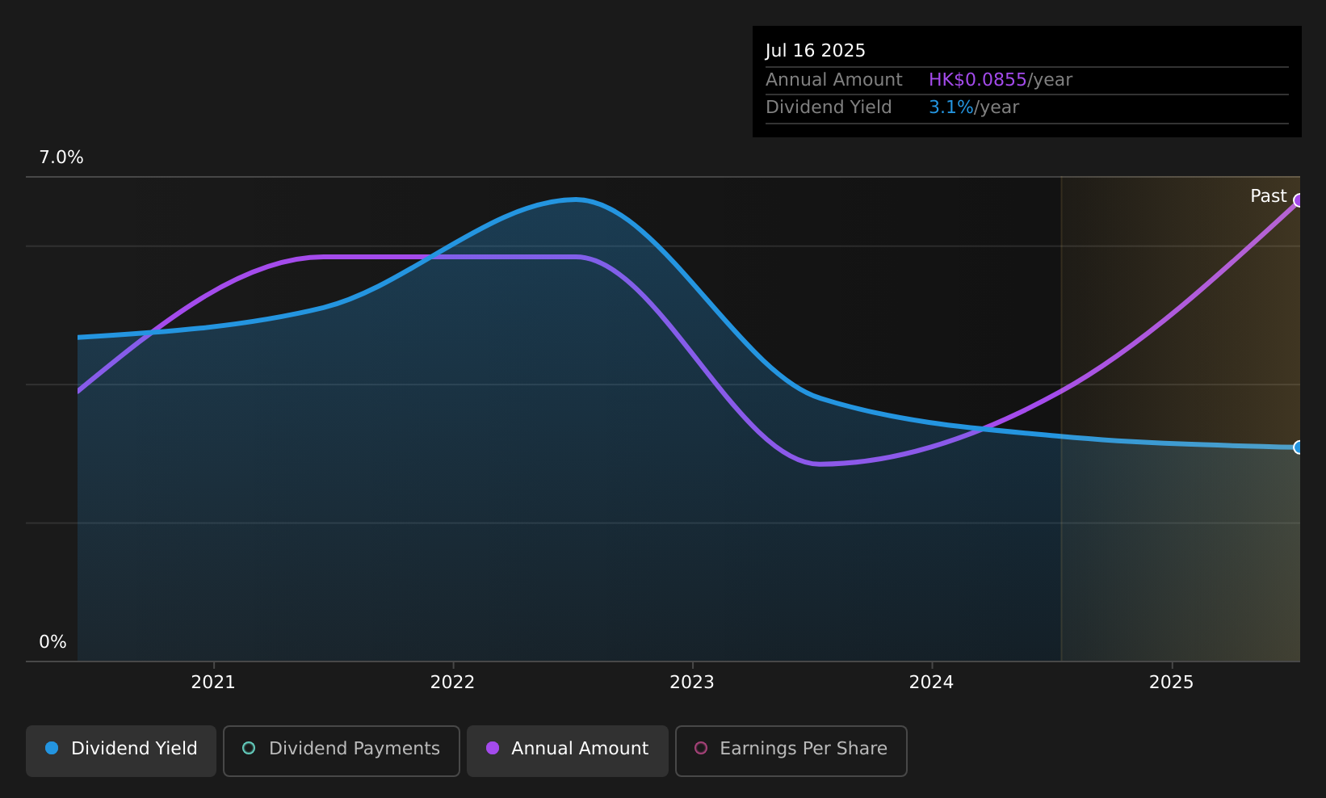The image size is (1326, 798).
Task: Click the Annual Amount tooltip label
Action: coord(834,80)
